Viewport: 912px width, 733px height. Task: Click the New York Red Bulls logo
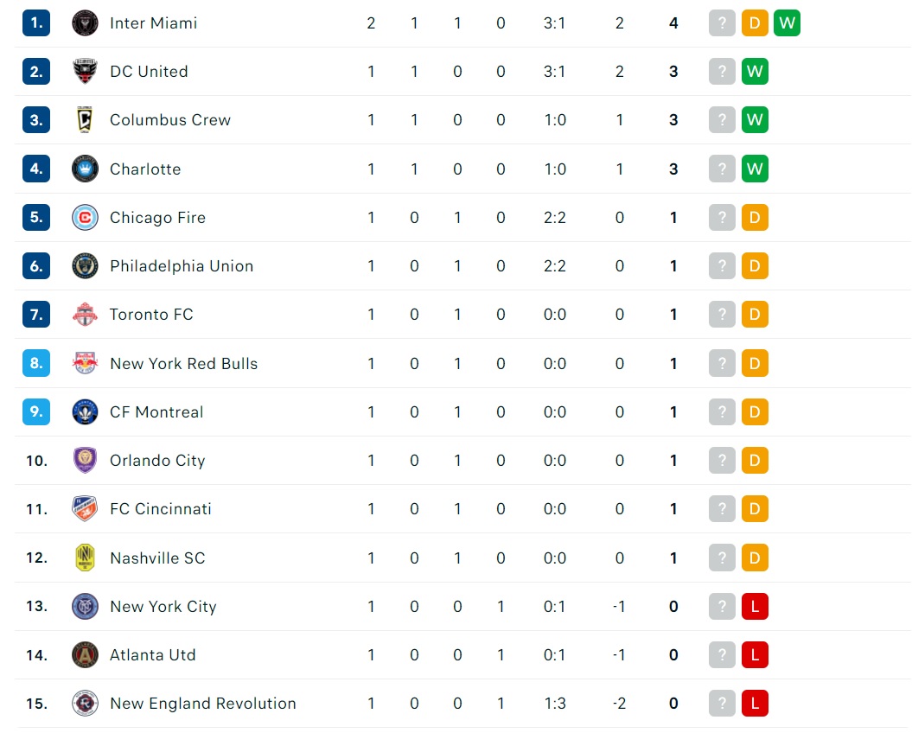[85, 363]
